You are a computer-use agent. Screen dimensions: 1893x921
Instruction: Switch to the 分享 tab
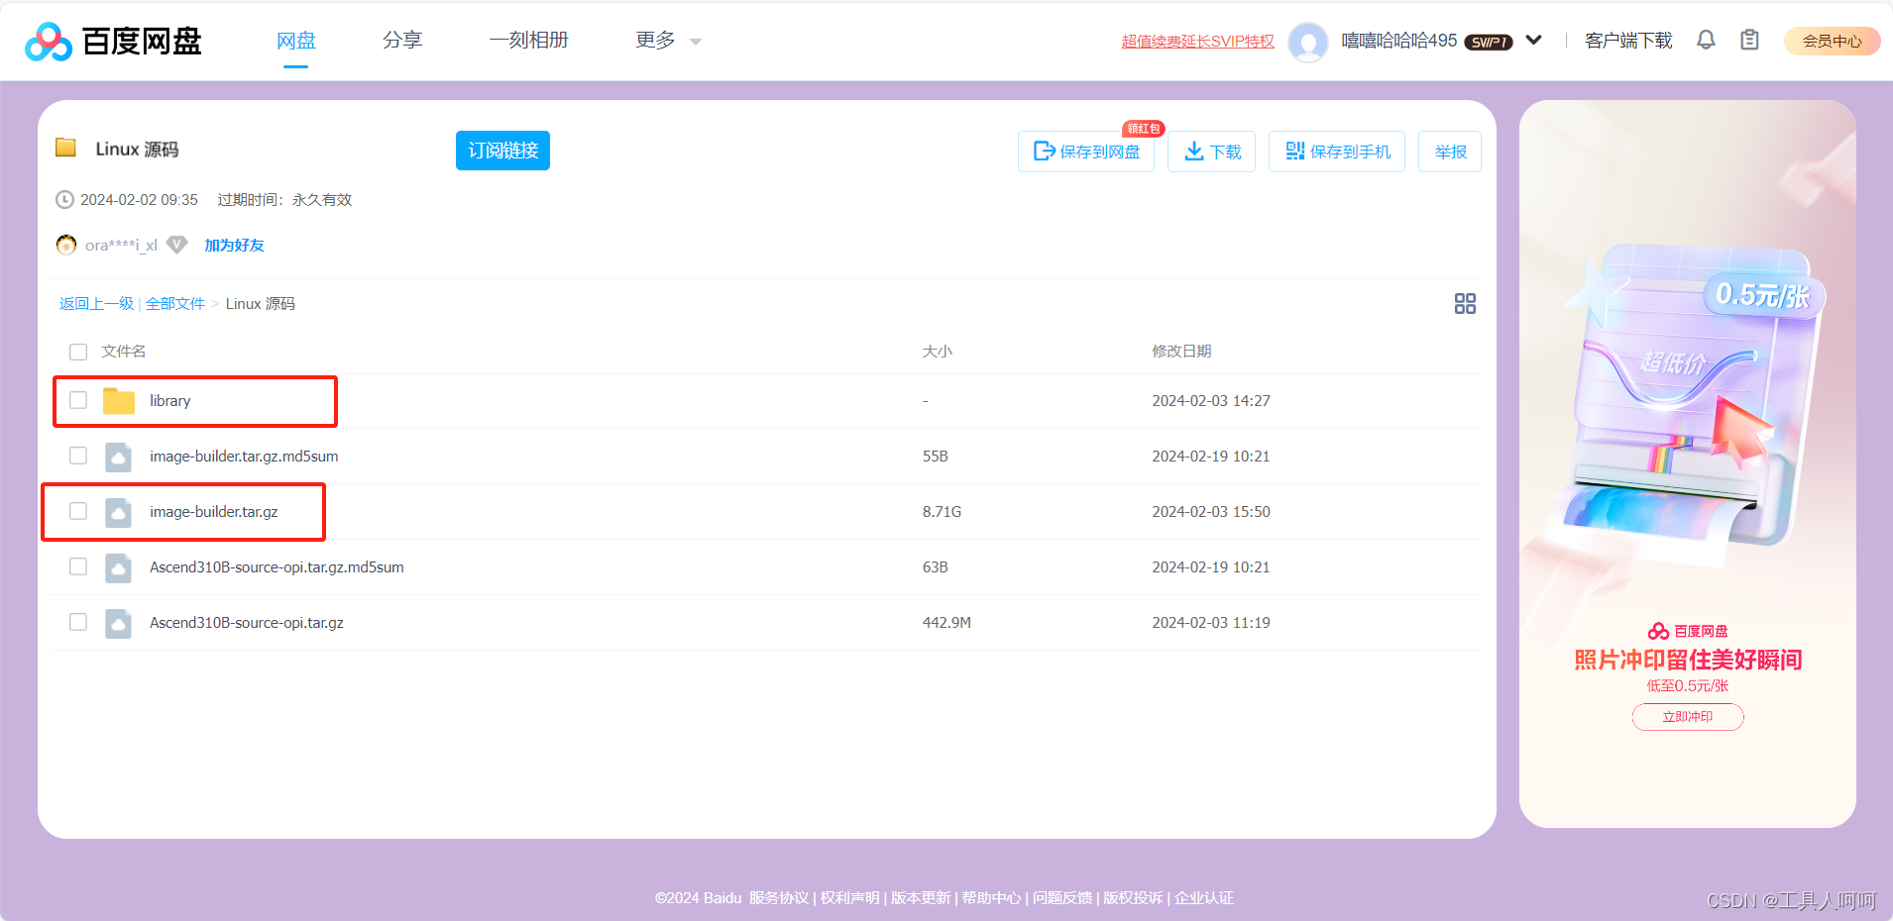tap(402, 40)
